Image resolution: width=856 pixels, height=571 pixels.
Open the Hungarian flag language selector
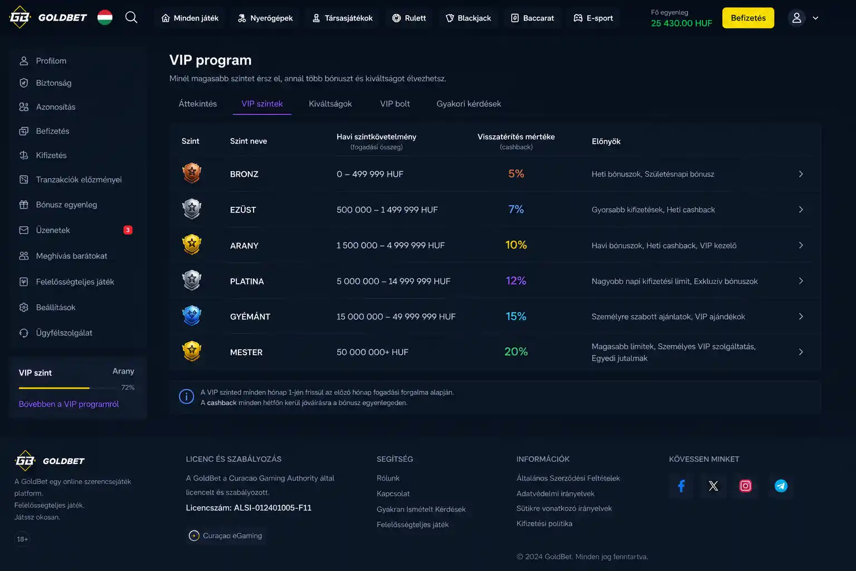coord(105,17)
